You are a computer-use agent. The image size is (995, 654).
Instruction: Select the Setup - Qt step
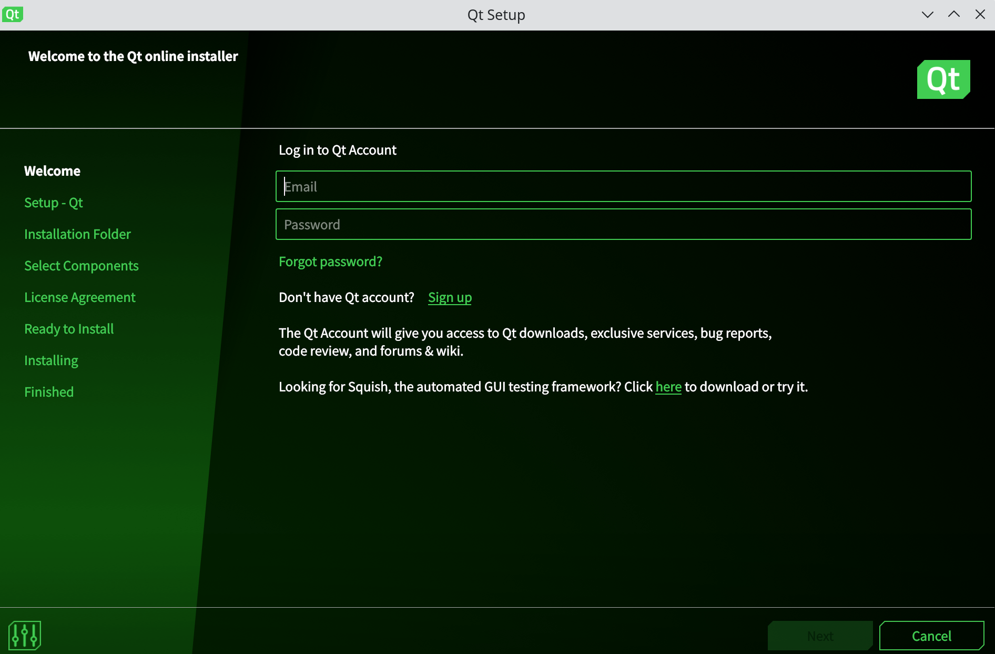[x=54, y=203]
